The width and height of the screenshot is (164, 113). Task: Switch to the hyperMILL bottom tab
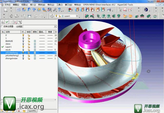(x=32, y=111)
